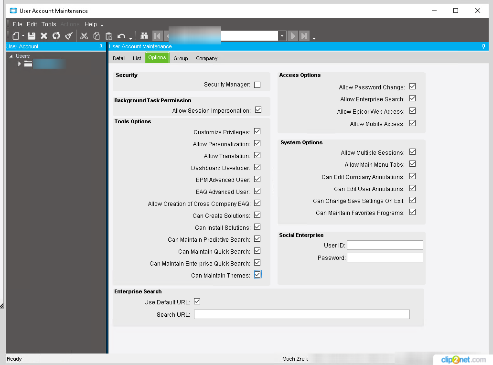This screenshot has width=493, height=365.
Task: Click the Search URL input field
Action: (302, 314)
